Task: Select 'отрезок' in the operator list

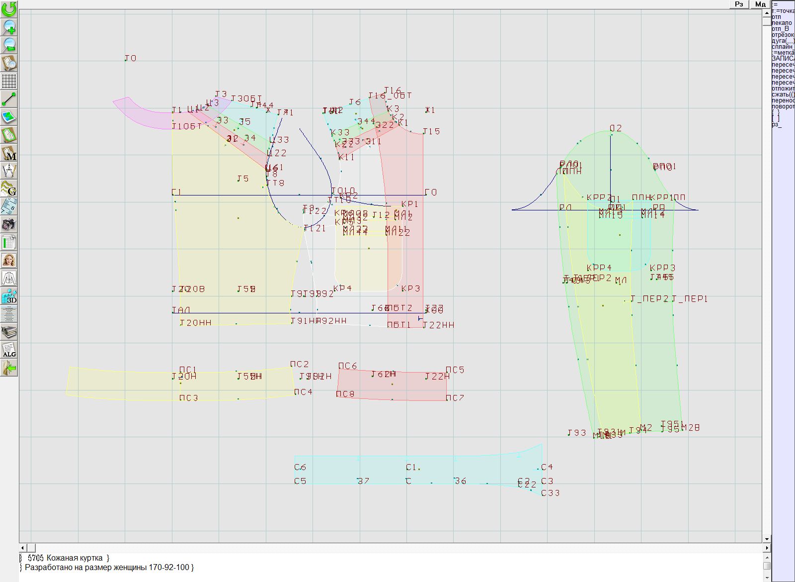Action: pyautogui.click(x=783, y=35)
